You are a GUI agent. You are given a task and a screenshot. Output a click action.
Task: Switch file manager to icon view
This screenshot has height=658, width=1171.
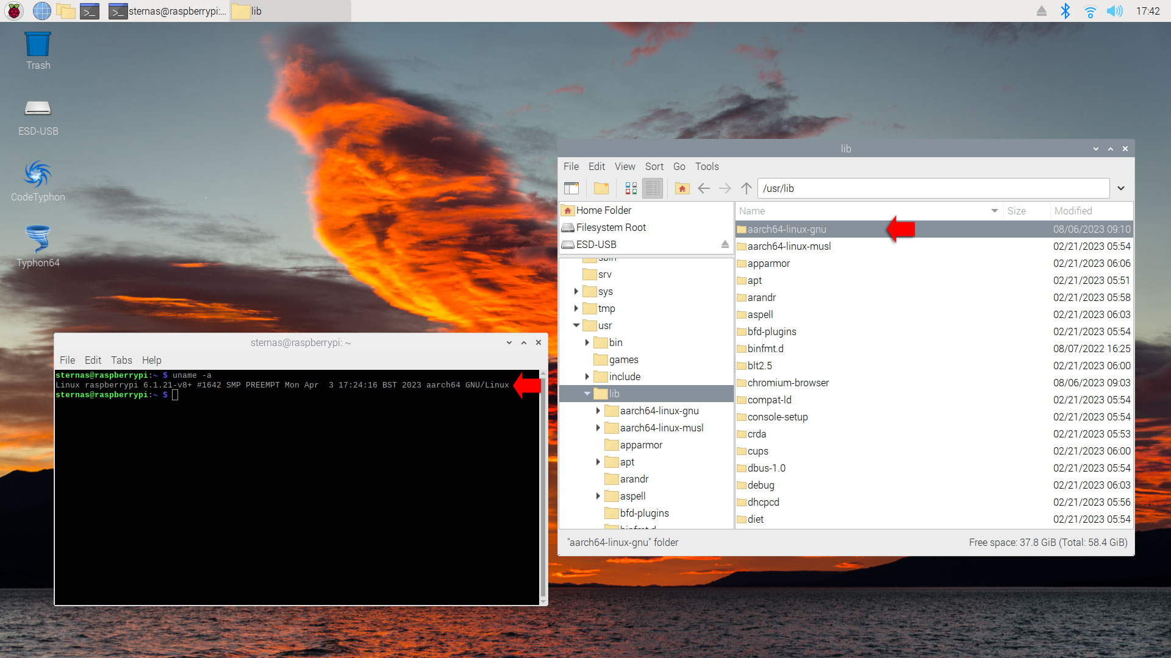coord(631,188)
